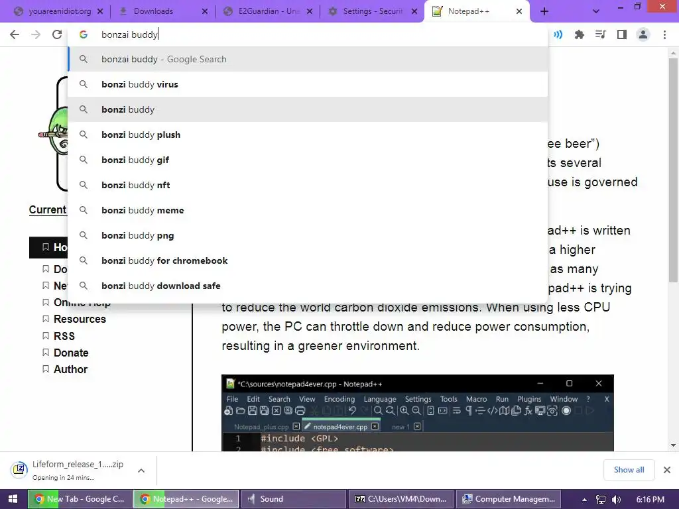Go back using the browser back arrow

click(15, 34)
